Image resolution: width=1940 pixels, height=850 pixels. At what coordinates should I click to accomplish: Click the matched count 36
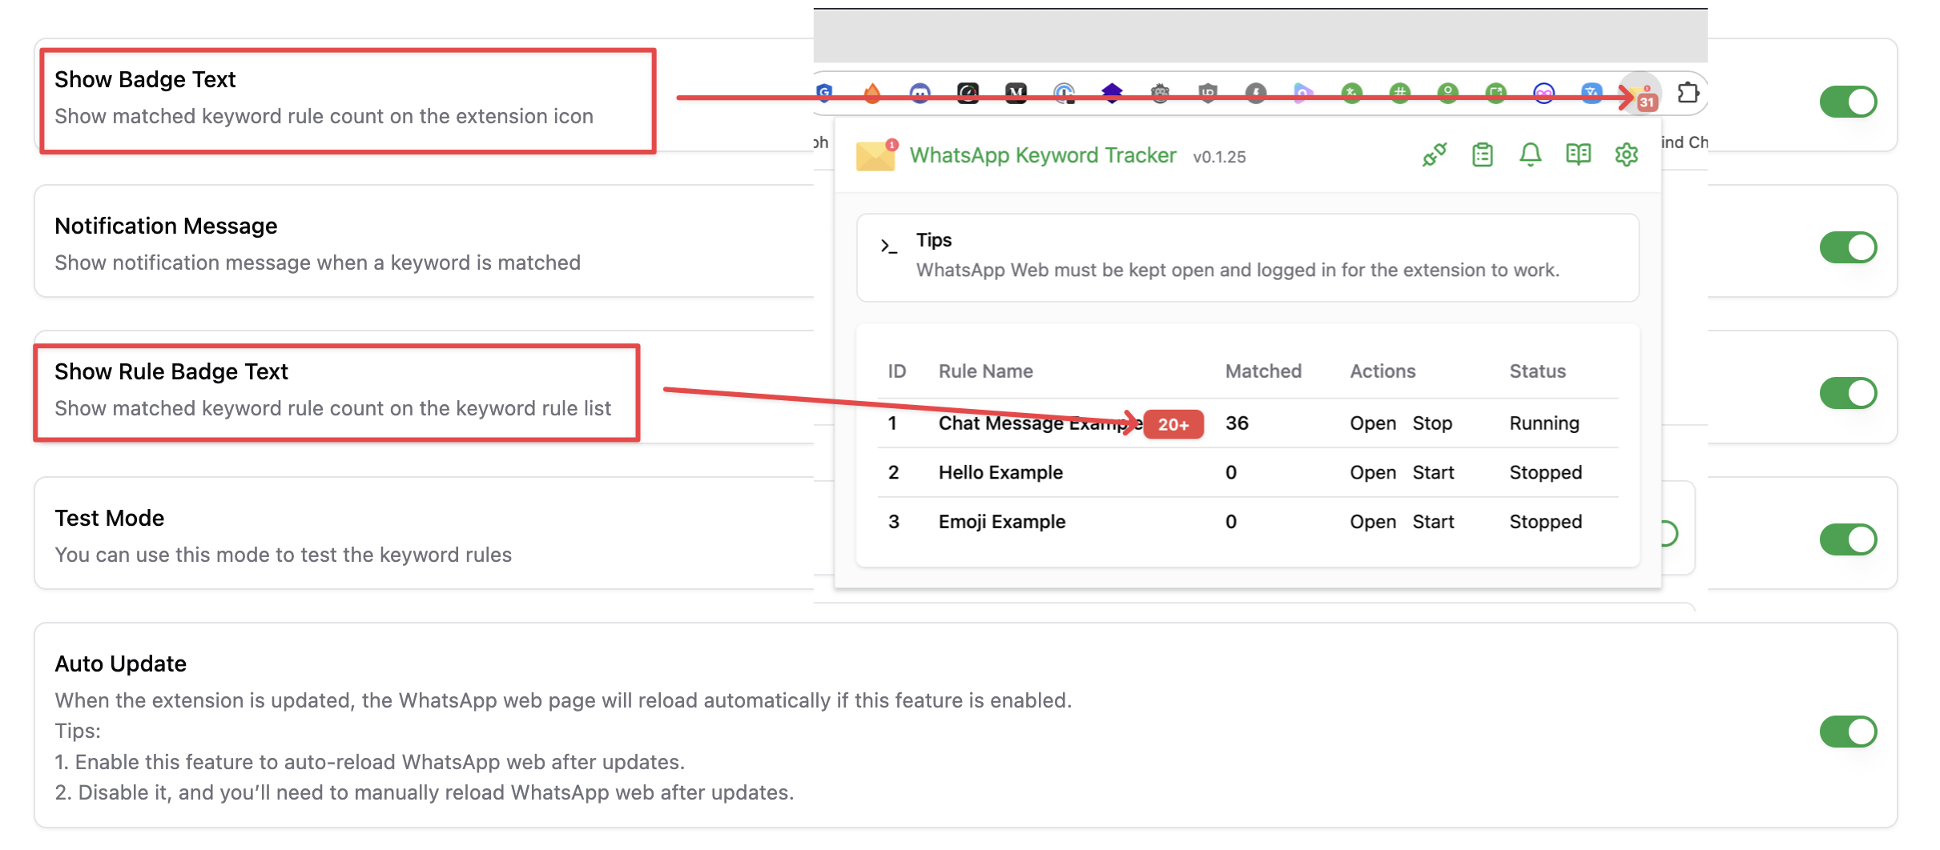(x=1237, y=423)
